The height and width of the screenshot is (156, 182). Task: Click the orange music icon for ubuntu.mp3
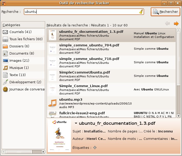[53, 103]
